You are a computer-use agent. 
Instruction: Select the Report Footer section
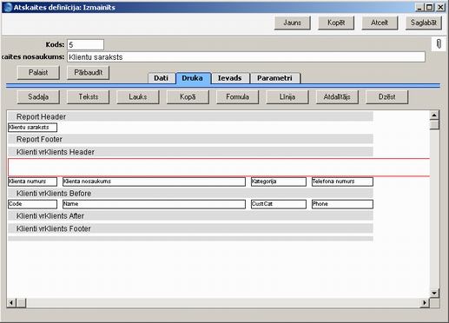click(190, 139)
